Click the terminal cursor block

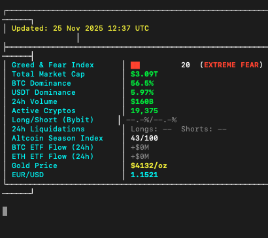pos(5,211)
